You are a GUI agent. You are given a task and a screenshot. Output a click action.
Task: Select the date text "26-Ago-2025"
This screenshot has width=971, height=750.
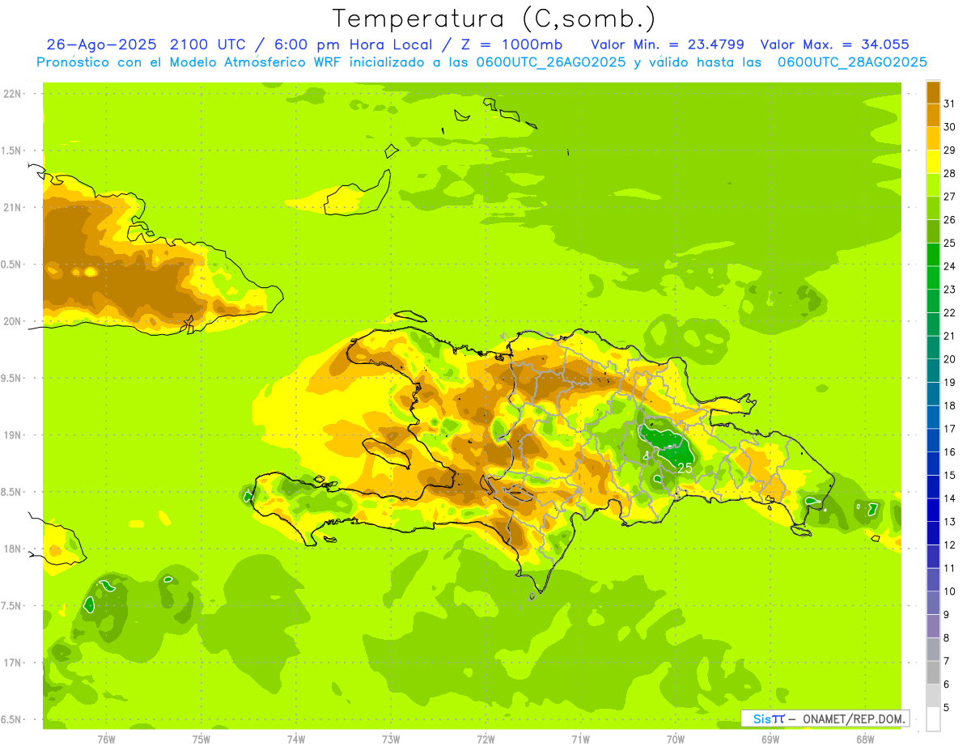click(x=102, y=44)
